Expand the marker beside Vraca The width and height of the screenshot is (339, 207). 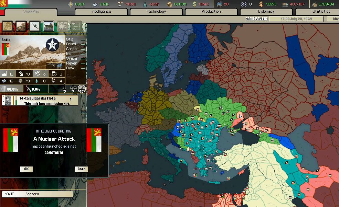(82, 58)
